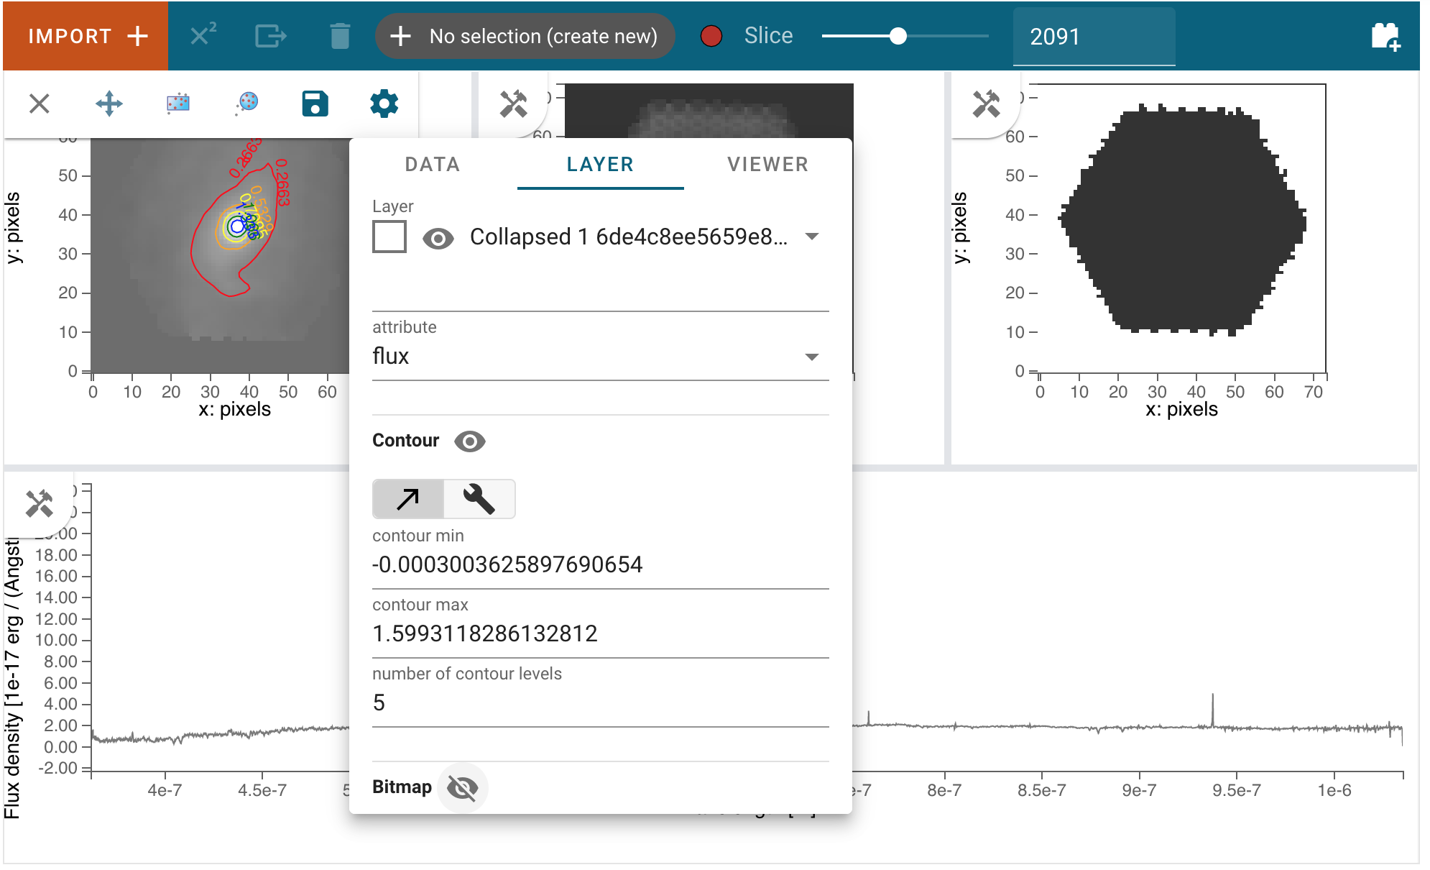Open the attribute flux dropdown
The image size is (1430, 870).
(601, 357)
